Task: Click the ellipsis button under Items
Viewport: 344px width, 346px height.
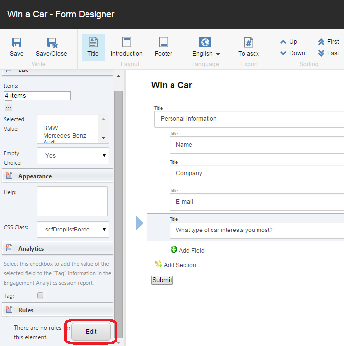Action: click(8, 106)
